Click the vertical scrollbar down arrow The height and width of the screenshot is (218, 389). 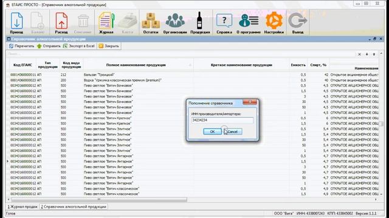[x=381, y=194]
